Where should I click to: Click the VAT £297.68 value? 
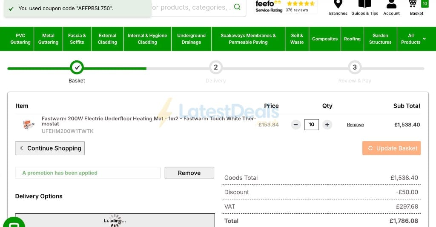click(x=407, y=207)
